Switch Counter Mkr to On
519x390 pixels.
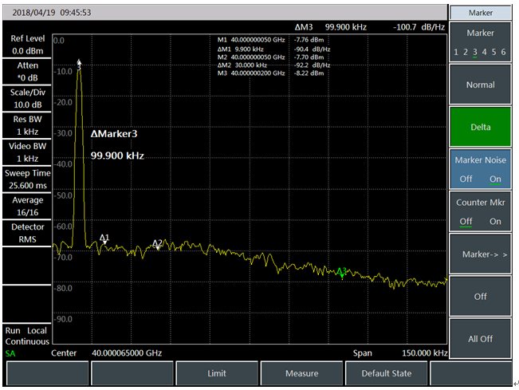(495, 221)
